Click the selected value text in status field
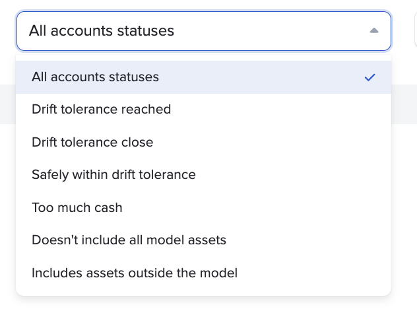 point(102,31)
